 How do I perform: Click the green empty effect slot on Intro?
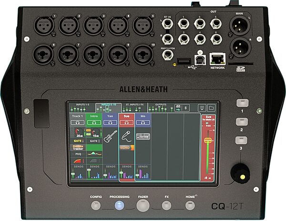[x=94, y=148]
